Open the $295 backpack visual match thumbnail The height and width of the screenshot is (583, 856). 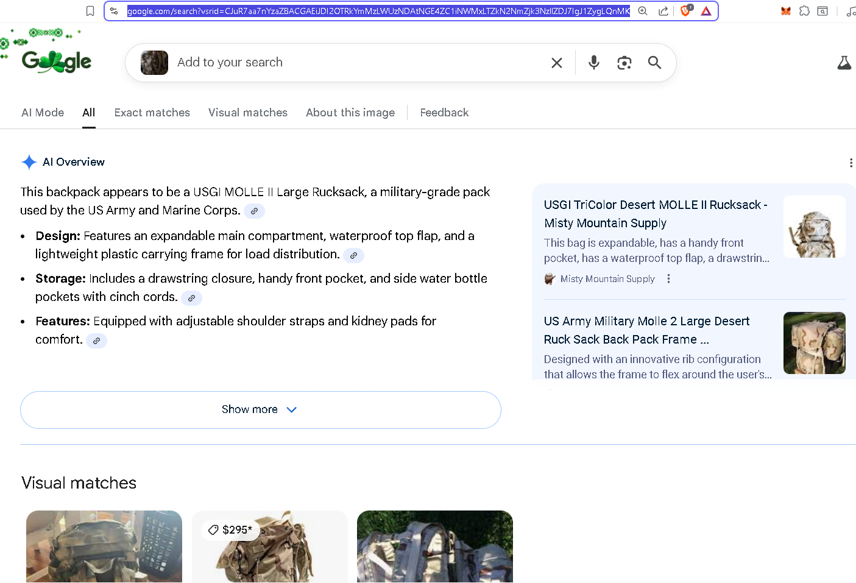pyautogui.click(x=269, y=546)
